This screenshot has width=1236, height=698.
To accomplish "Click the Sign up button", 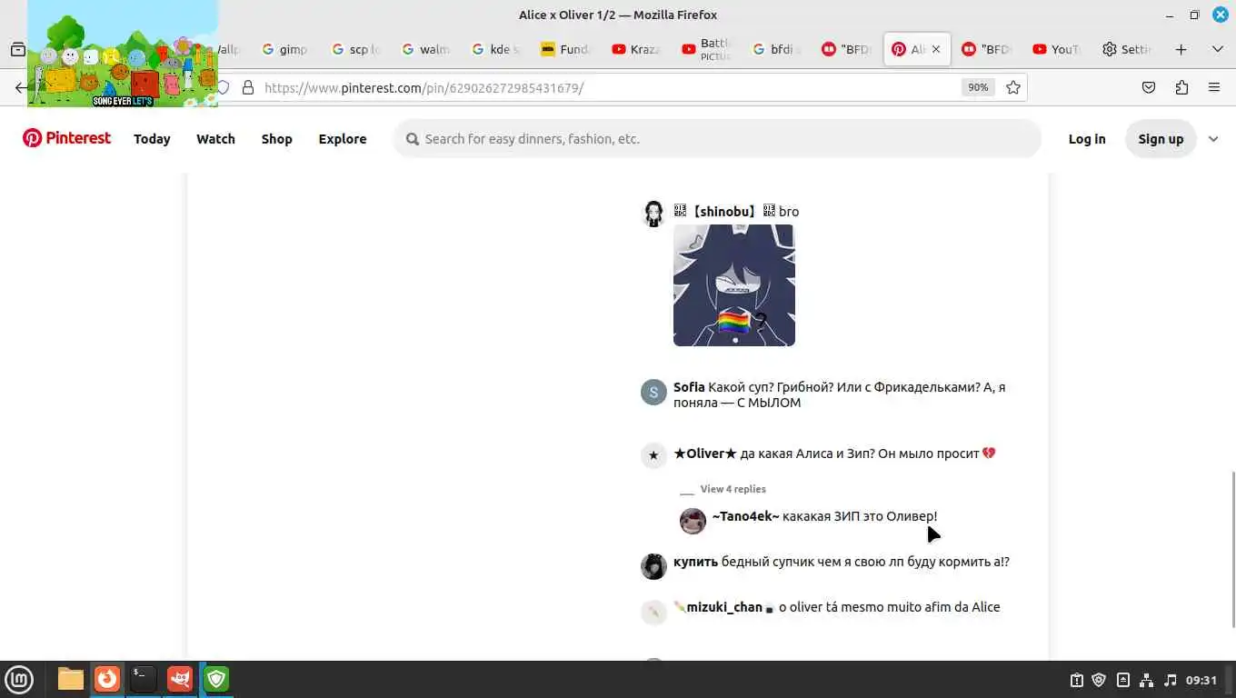I will [1161, 139].
